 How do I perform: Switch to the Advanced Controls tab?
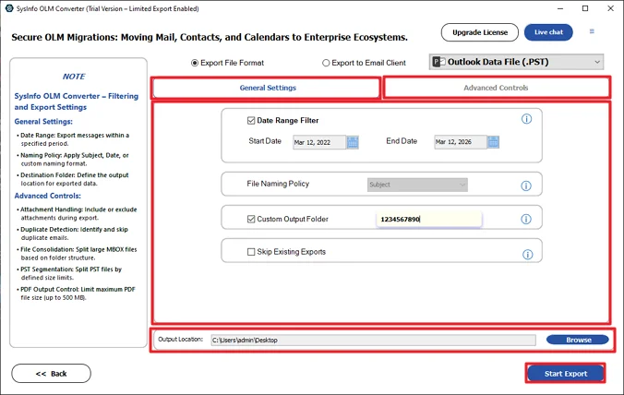(x=497, y=88)
